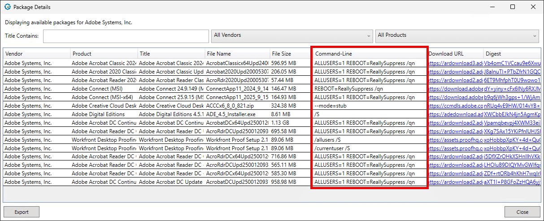Expand the All Products dropdown
Screen dimensions: 544x221
click(x=457, y=35)
